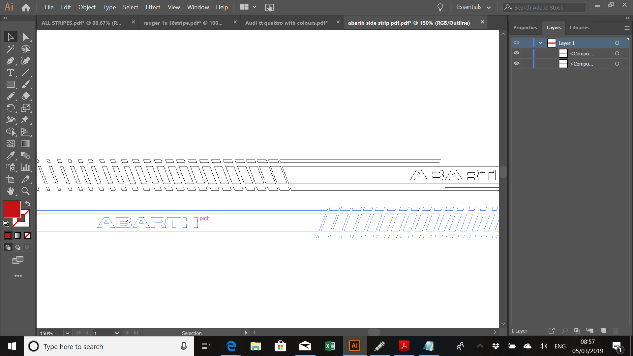The width and height of the screenshot is (633, 356).
Task: Show hidden system tray icons
Action: (480, 346)
